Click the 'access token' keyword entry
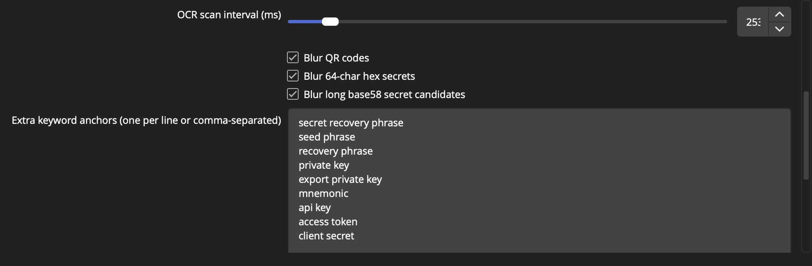The width and height of the screenshot is (812, 266). click(328, 222)
